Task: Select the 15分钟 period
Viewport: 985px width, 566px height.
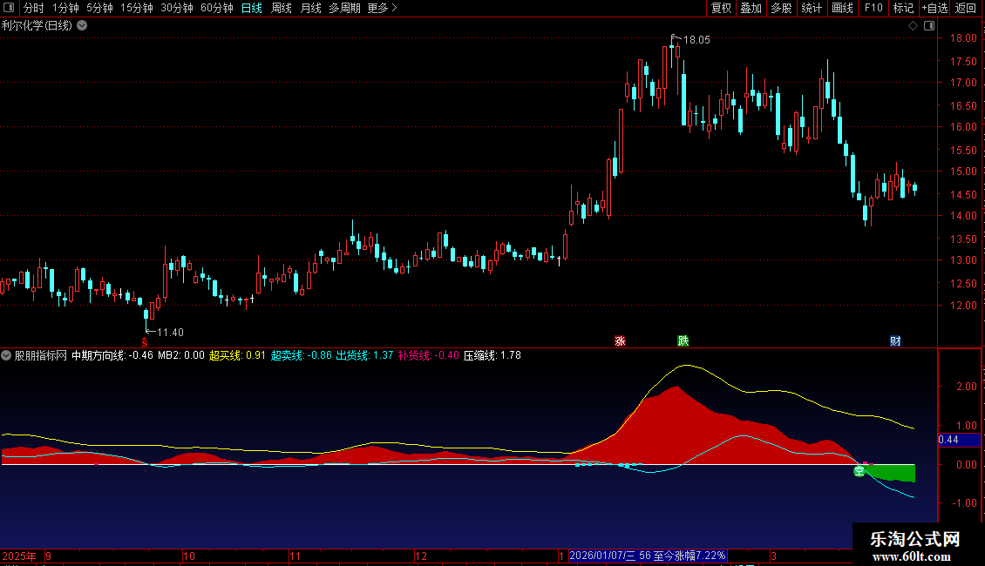Action: (x=136, y=8)
